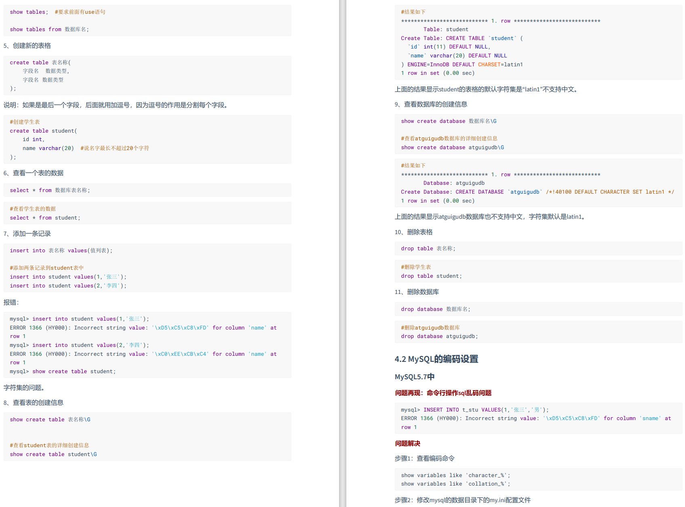Click paragraph '上面的结果显示atguigudb数据库也不支持中文'
685x507 pixels.
491,217
